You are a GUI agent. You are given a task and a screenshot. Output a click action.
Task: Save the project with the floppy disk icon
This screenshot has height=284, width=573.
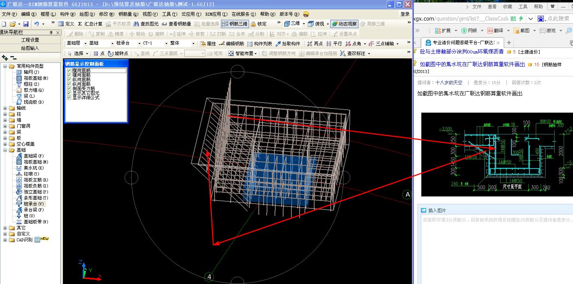26,24
